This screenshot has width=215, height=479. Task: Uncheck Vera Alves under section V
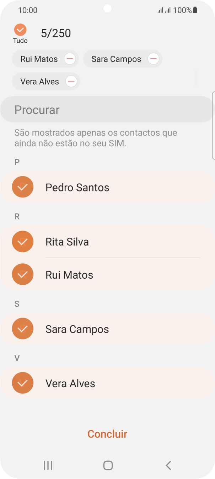coord(22,383)
